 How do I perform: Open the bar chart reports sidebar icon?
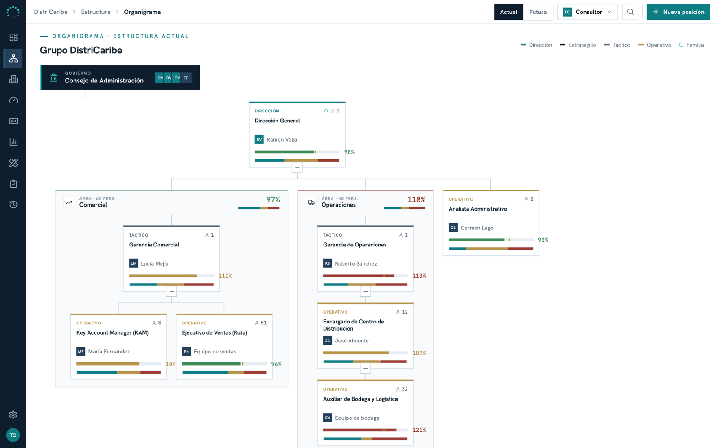pos(13,142)
